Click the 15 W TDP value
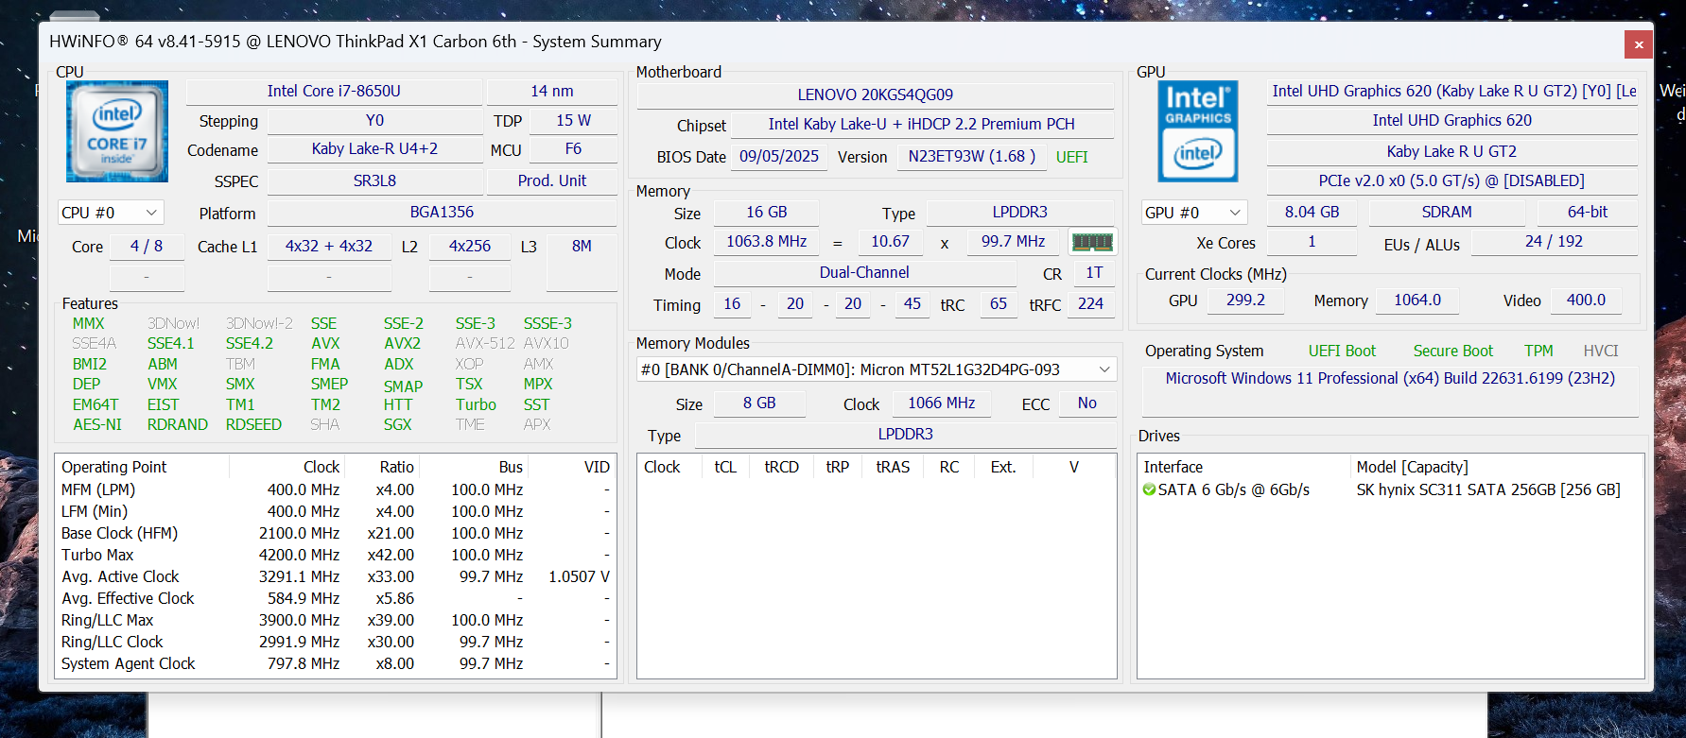 [573, 121]
